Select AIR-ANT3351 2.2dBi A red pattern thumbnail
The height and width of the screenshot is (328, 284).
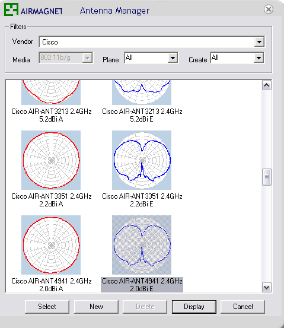click(x=51, y=160)
